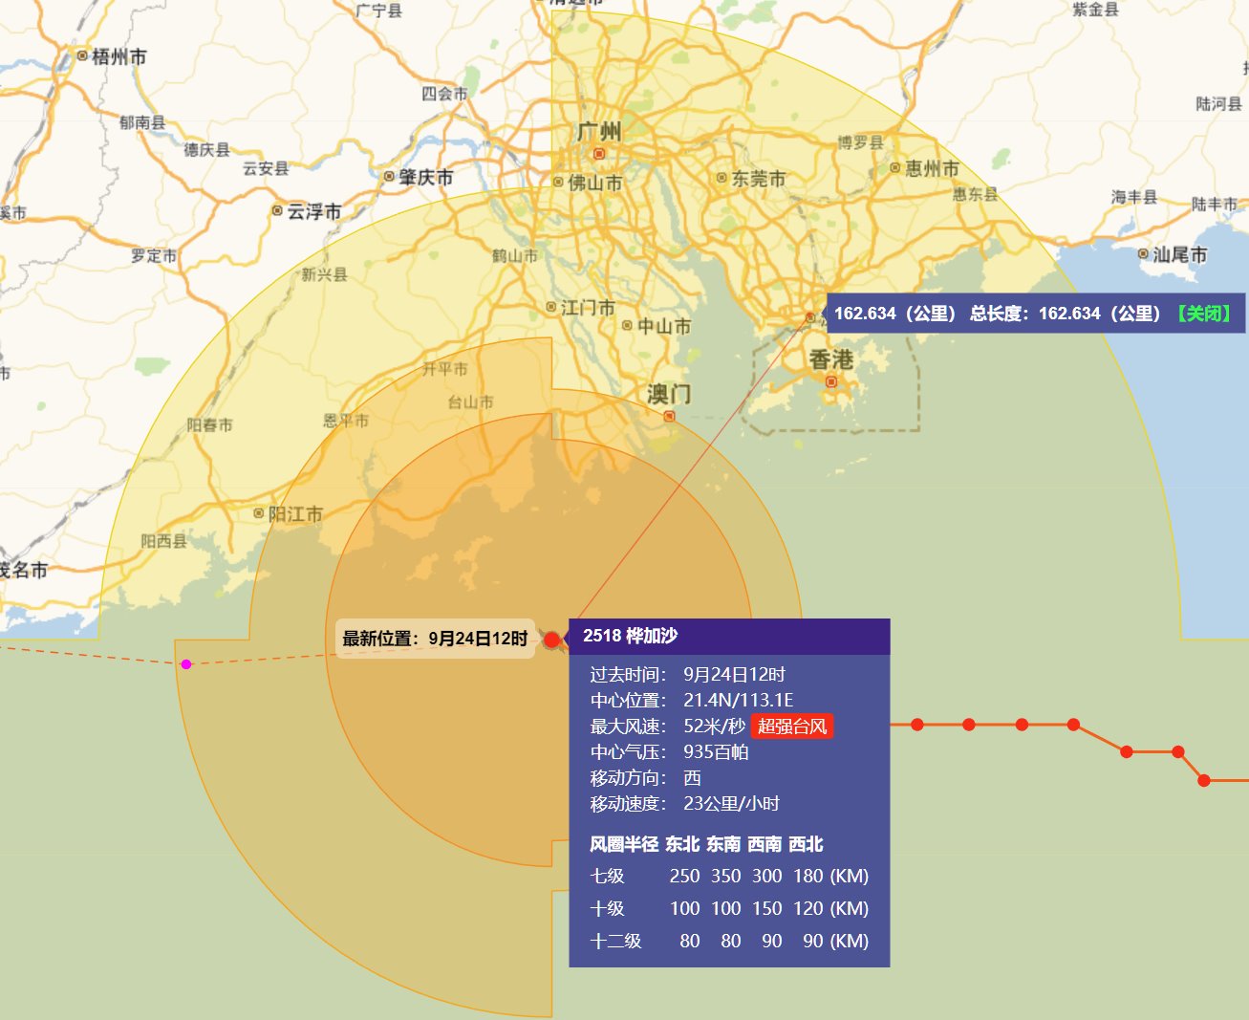
Task: Close the distance measurement via 【关闭】
Action: tap(1204, 314)
